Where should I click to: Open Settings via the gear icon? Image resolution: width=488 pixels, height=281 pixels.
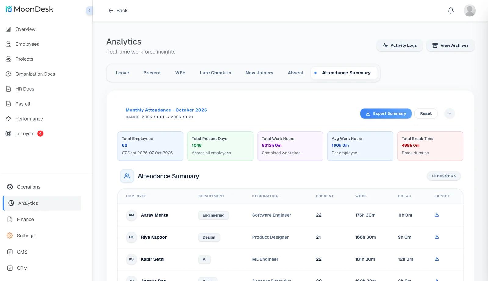click(x=10, y=236)
